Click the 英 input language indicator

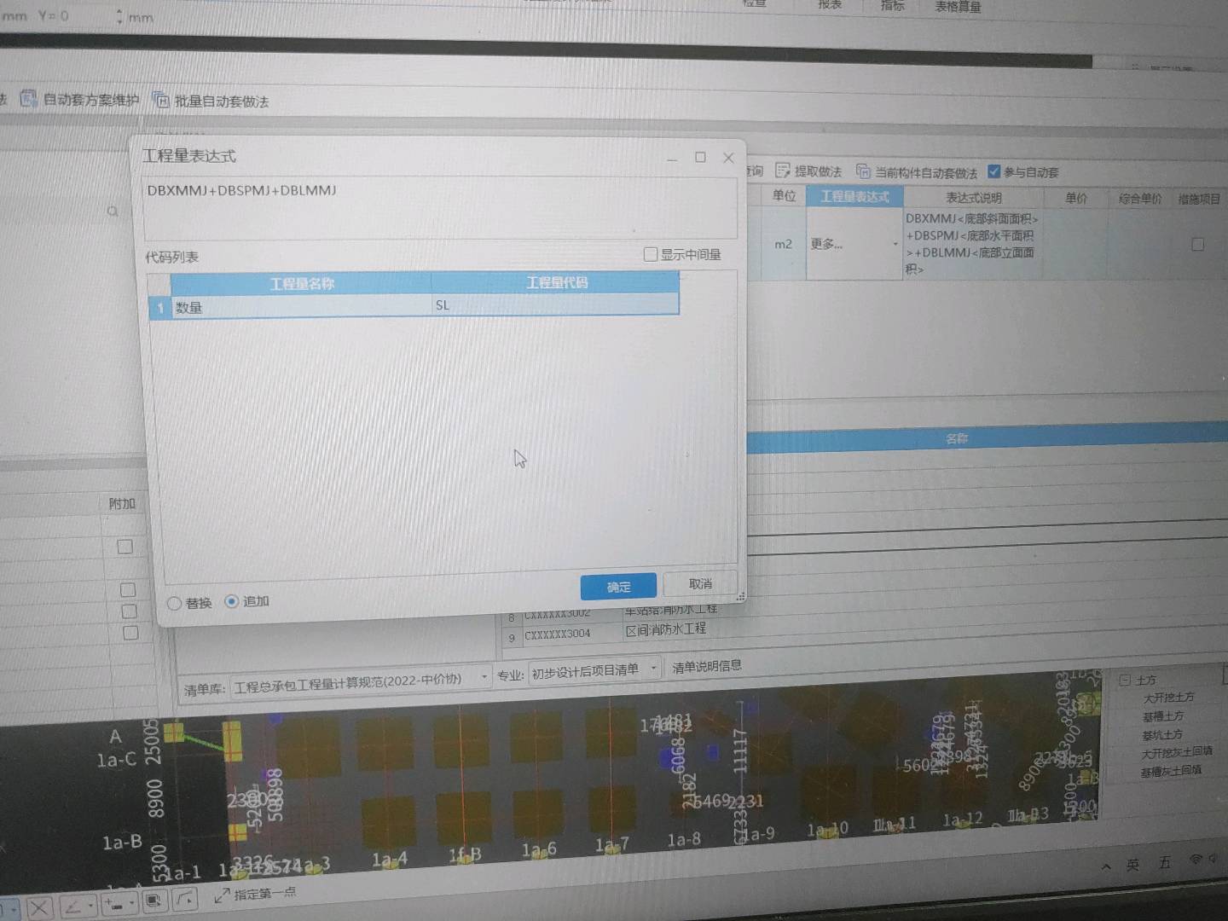click(1132, 865)
